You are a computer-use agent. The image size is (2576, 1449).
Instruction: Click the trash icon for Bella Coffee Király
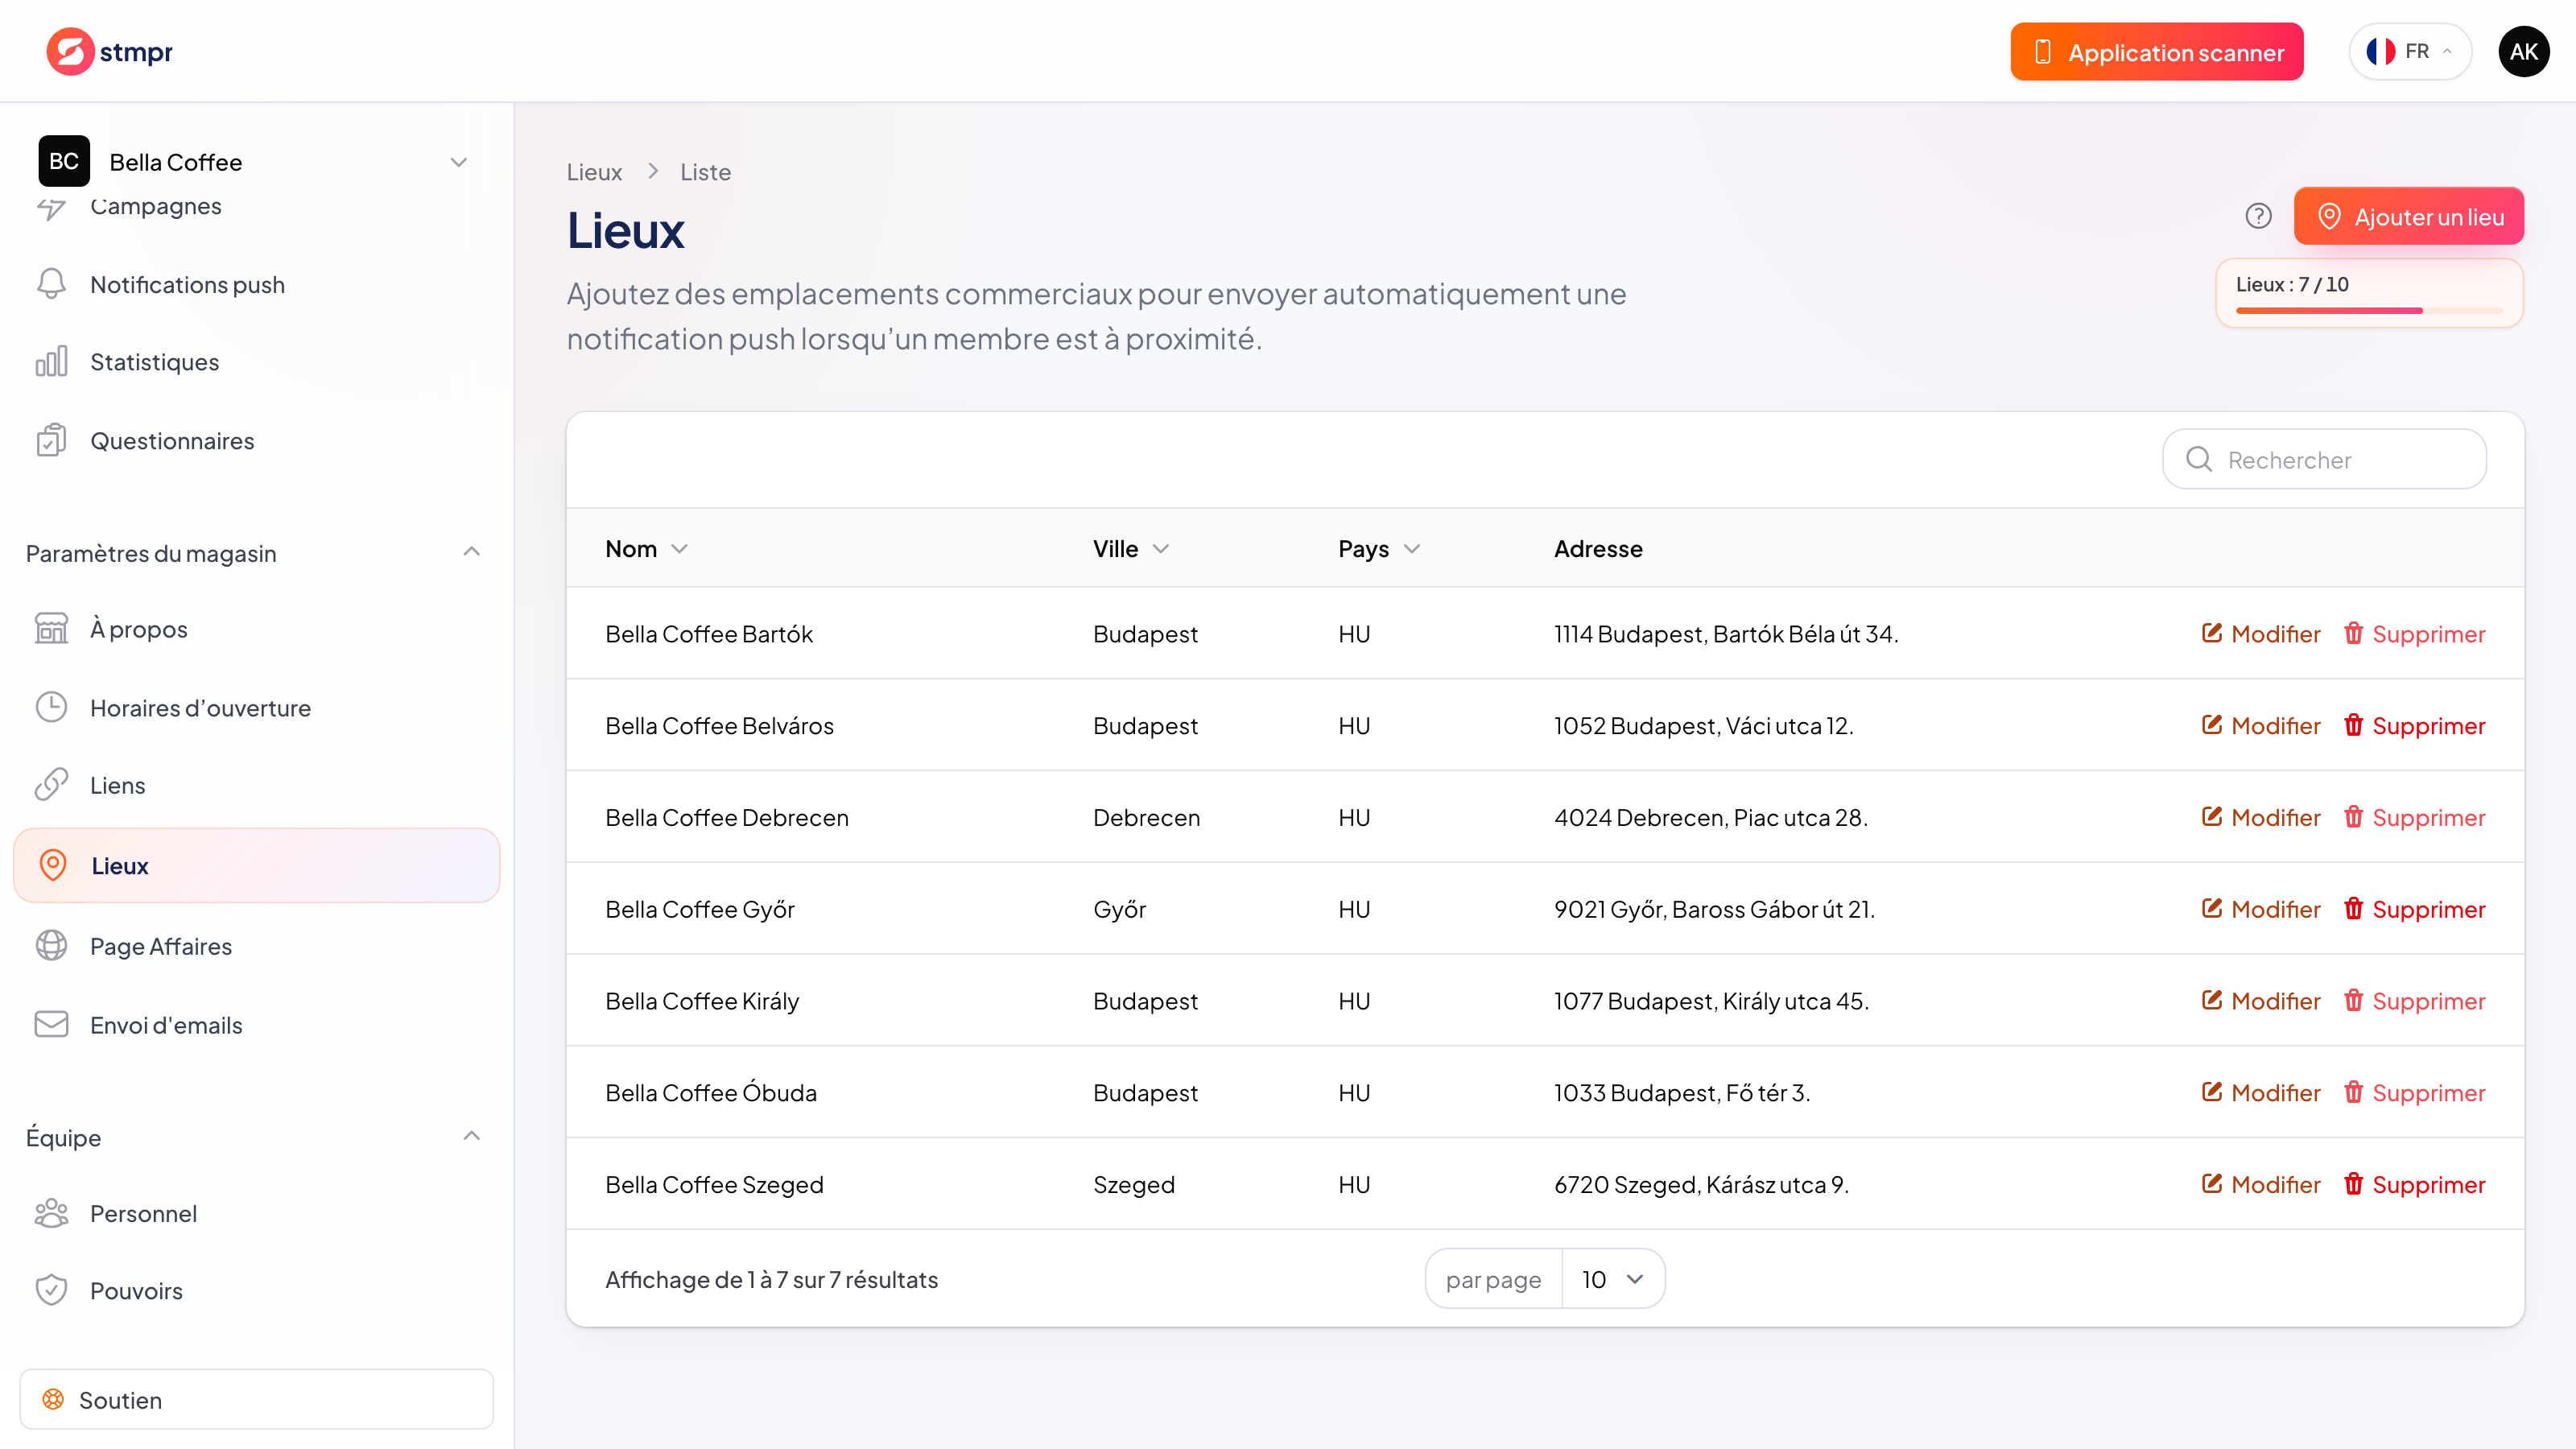tap(2353, 1000)
